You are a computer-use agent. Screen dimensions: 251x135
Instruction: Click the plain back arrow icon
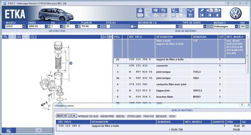(x=217, y=15)
